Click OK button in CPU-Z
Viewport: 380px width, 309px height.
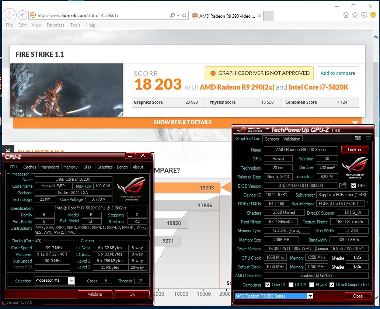[x=132, y=294]
